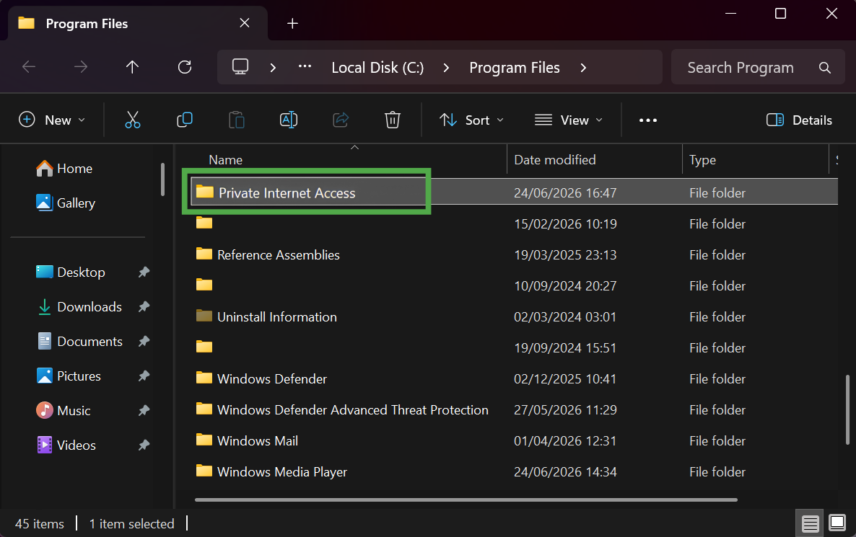The width and height of the screenshot is (856, 537).
Task: Close the Program Files tab
Action: coord(245,23)
